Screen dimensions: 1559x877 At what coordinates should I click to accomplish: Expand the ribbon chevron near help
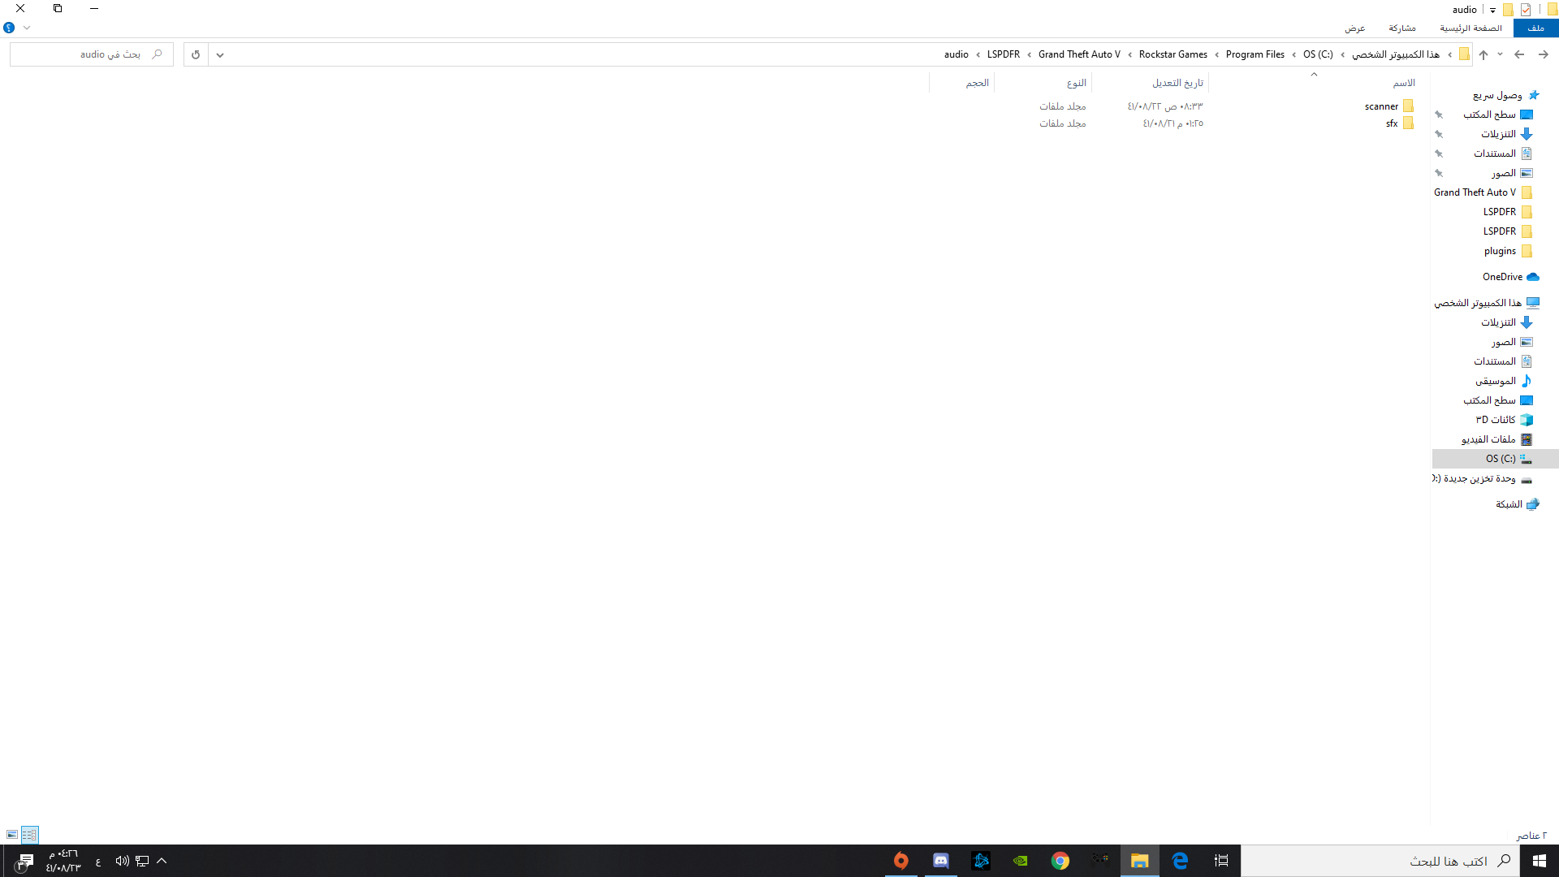coord(27,28)
